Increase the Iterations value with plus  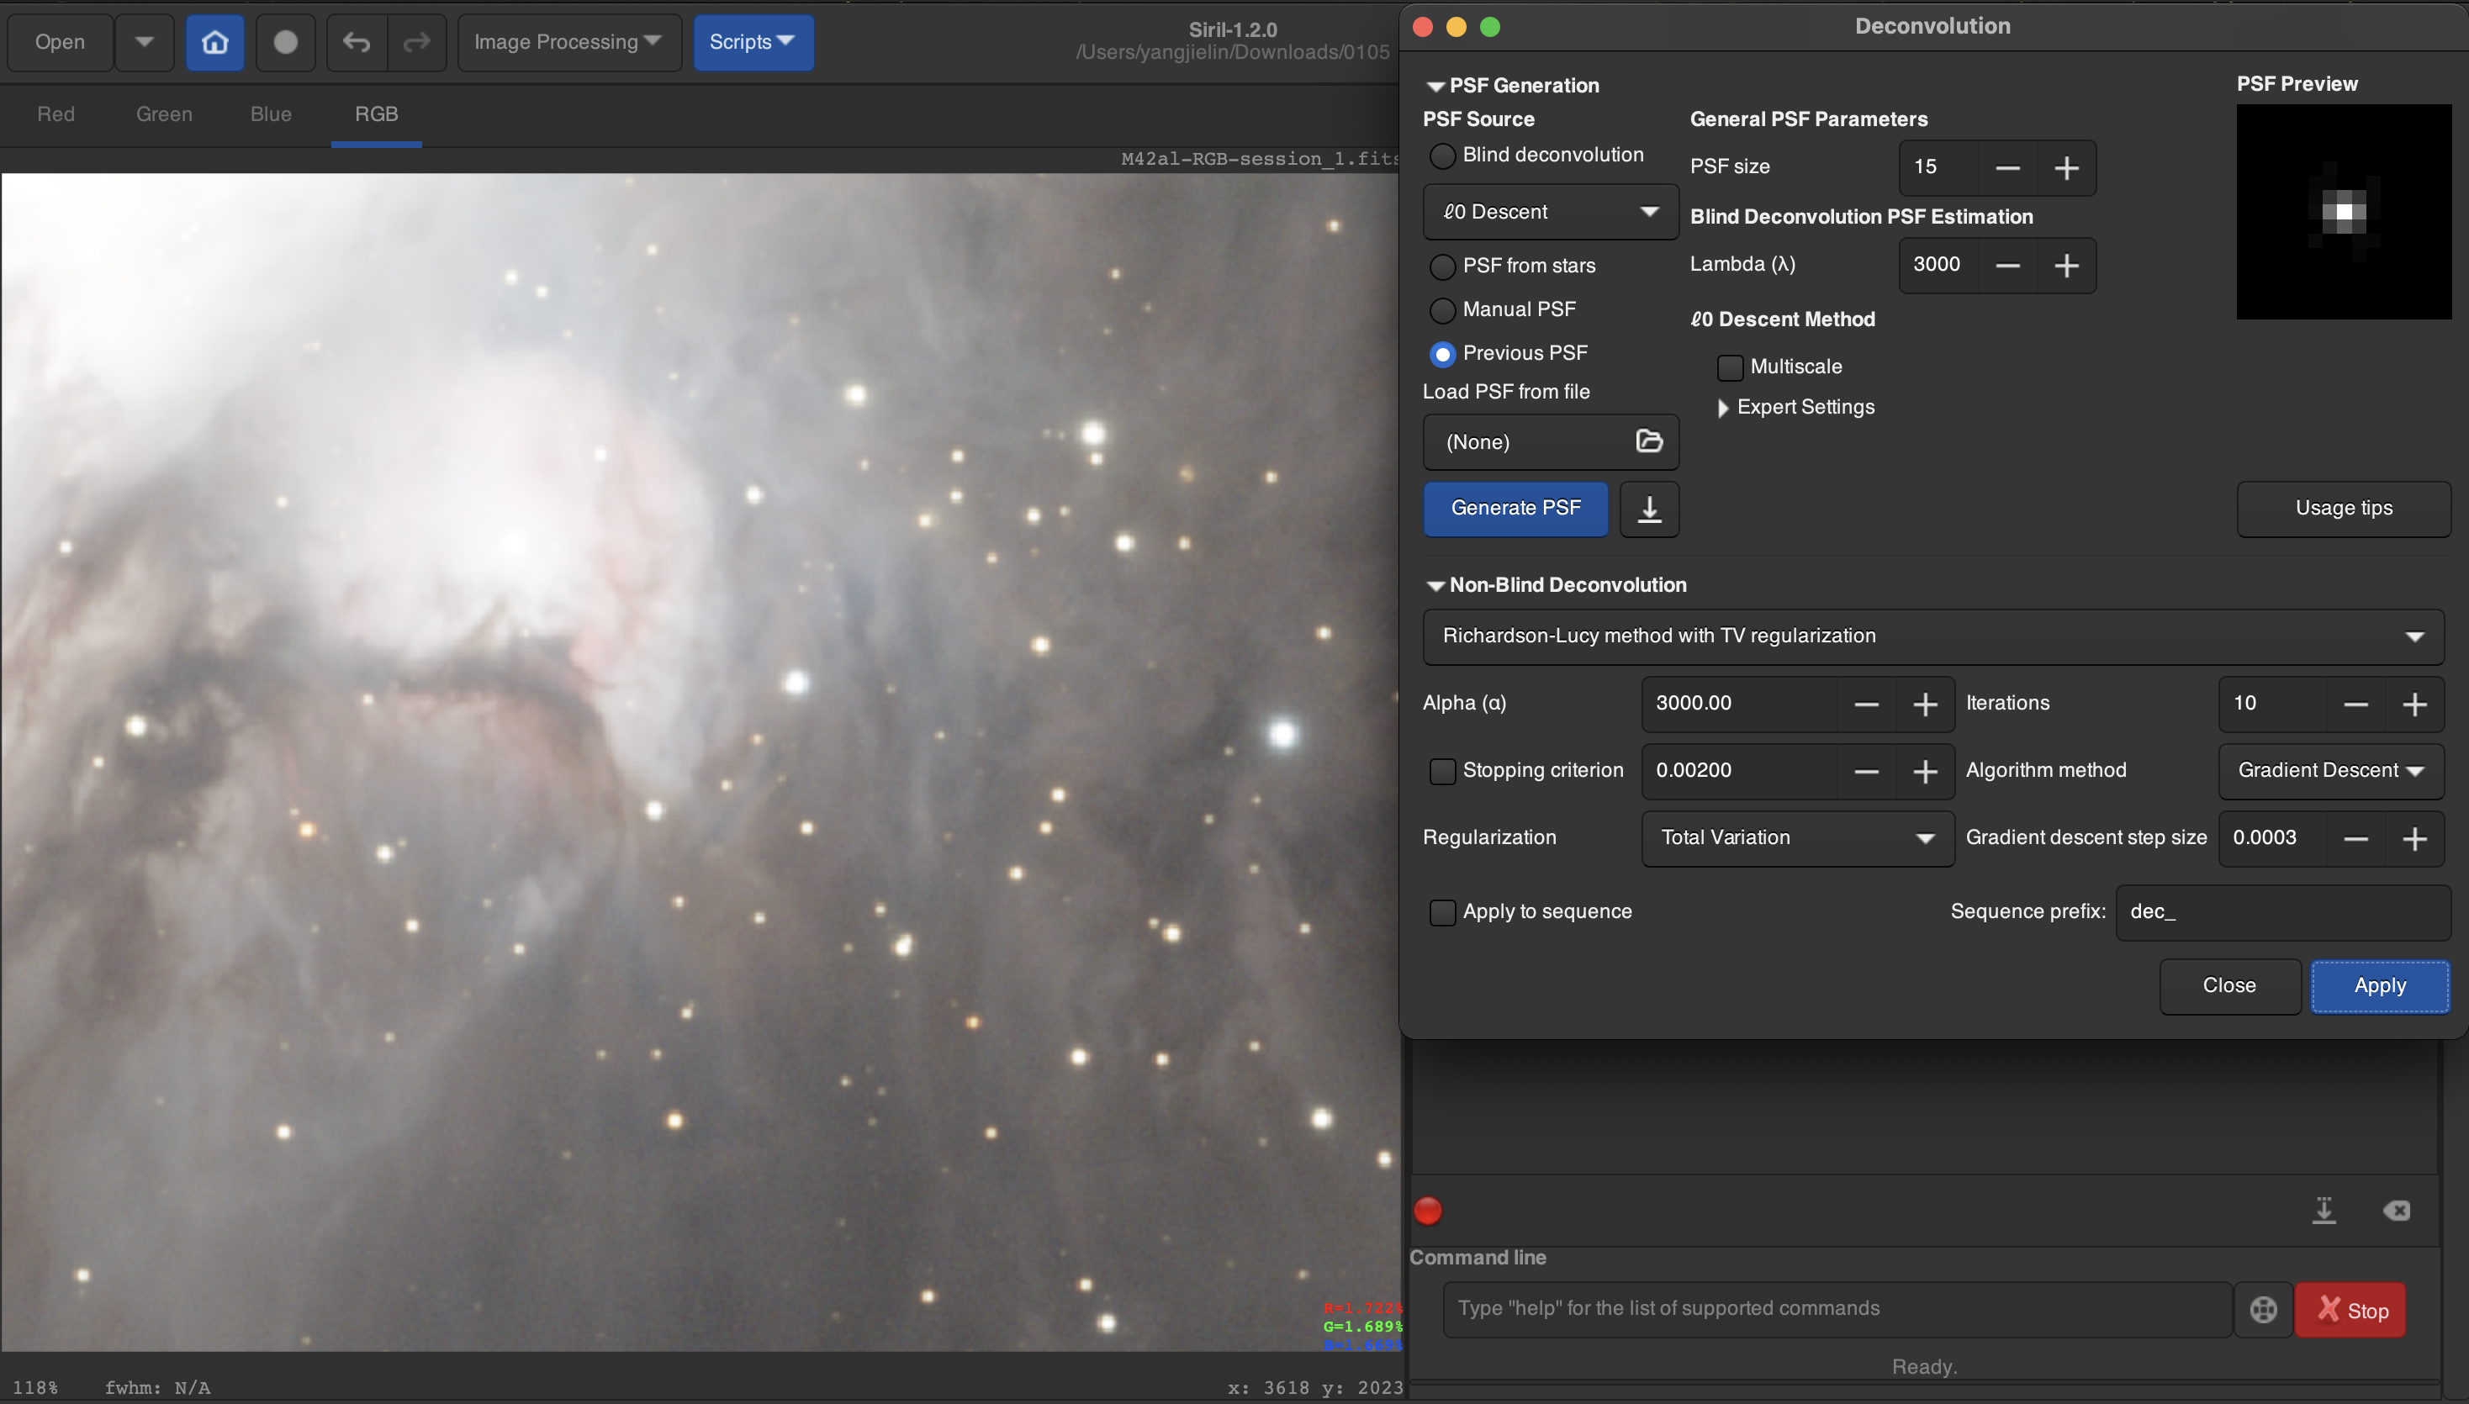click(x=2414, y=704)
